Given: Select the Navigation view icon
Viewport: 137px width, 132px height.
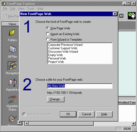Looking at the screenshot, I should [x=12, y=66].
